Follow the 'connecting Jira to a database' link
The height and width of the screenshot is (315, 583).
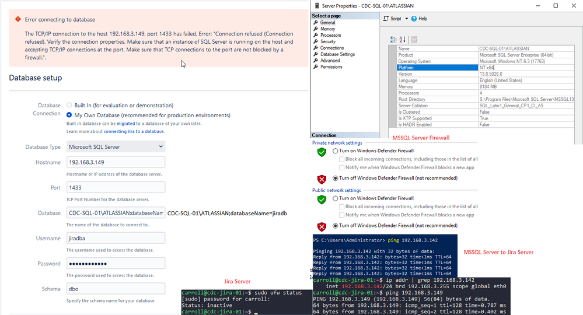coord(134,131)
